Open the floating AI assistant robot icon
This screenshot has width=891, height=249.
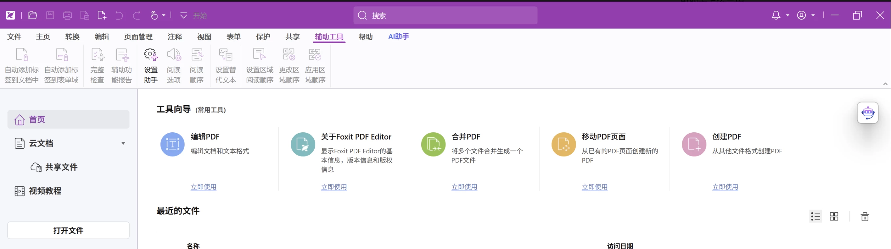(867, 113)
